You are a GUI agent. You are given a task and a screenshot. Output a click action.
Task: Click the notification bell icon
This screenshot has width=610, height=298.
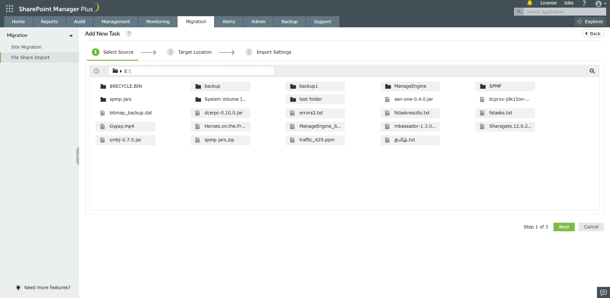click(x=530, y=3)
